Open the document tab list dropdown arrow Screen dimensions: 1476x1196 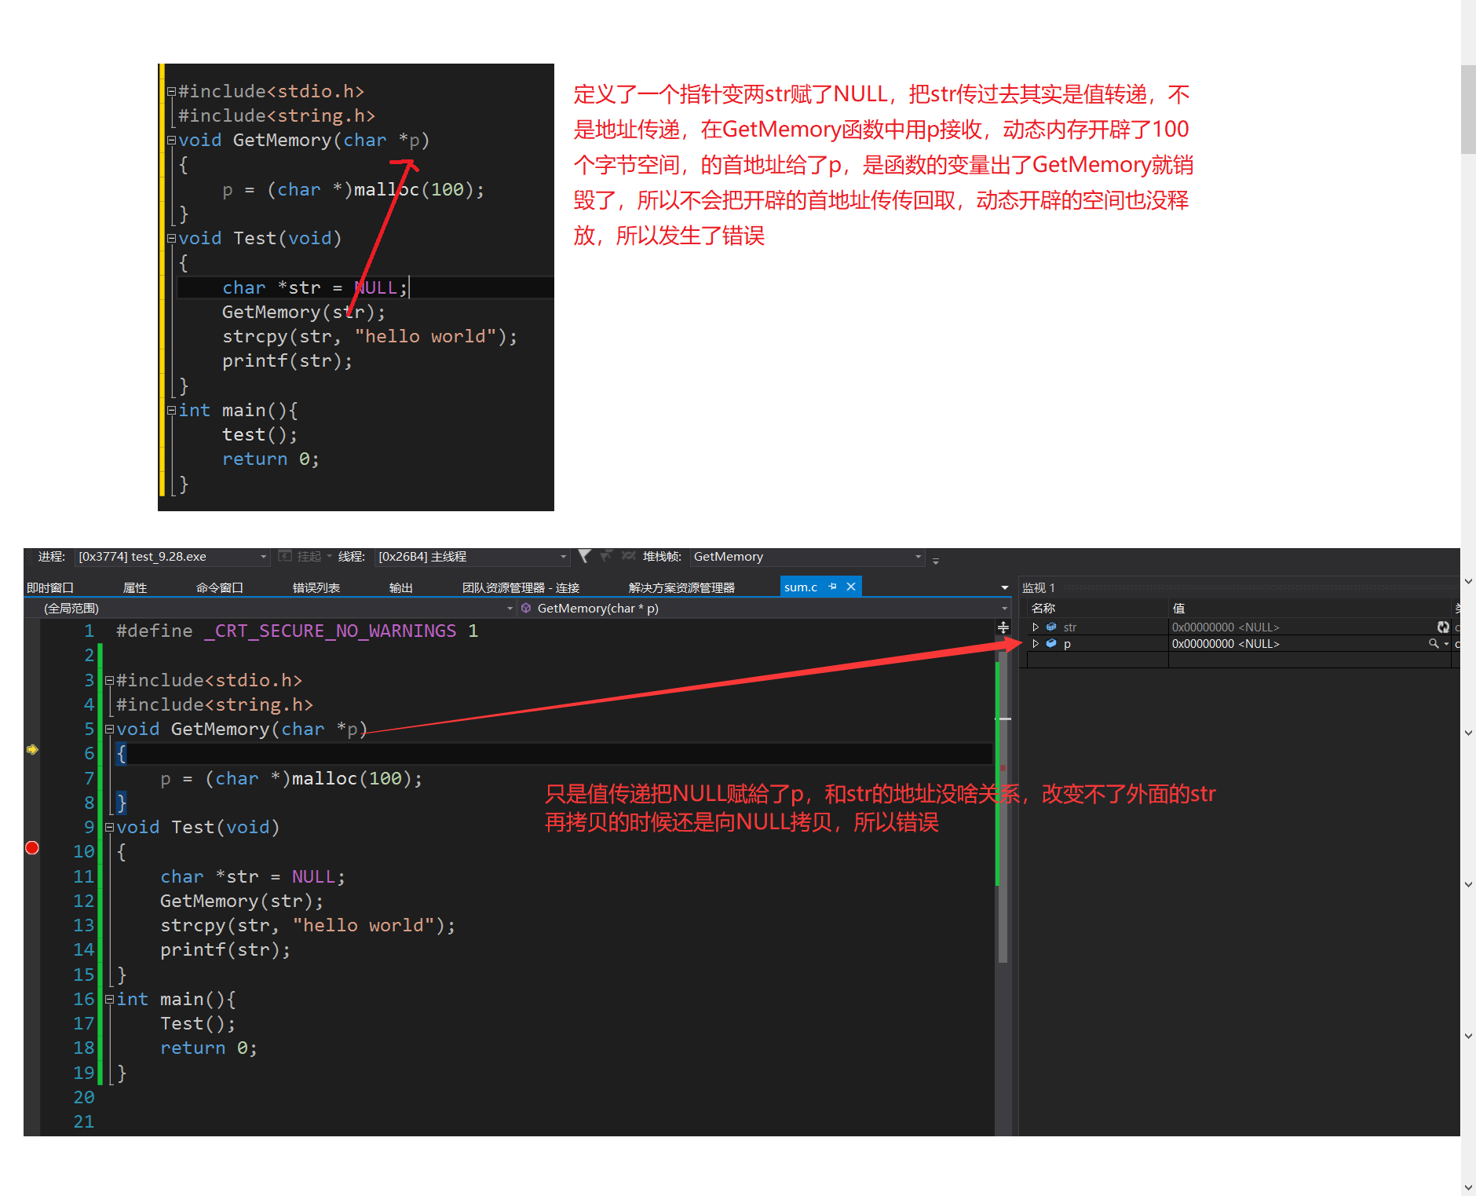coord(1004,587)
